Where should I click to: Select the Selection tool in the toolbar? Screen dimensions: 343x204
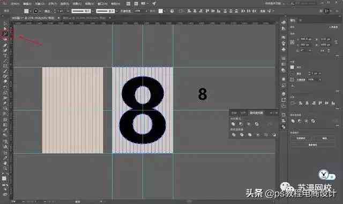click(5, 23)
